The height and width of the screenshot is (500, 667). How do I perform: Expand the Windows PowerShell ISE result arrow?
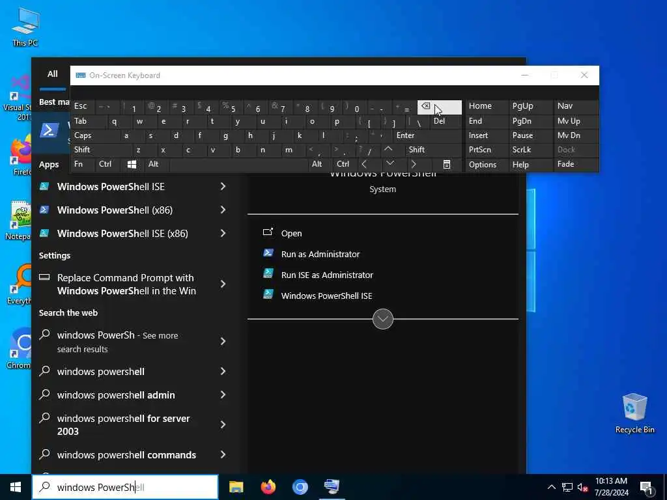point(223,186)
